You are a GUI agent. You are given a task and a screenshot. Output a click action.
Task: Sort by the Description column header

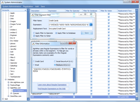coord(39,11)
